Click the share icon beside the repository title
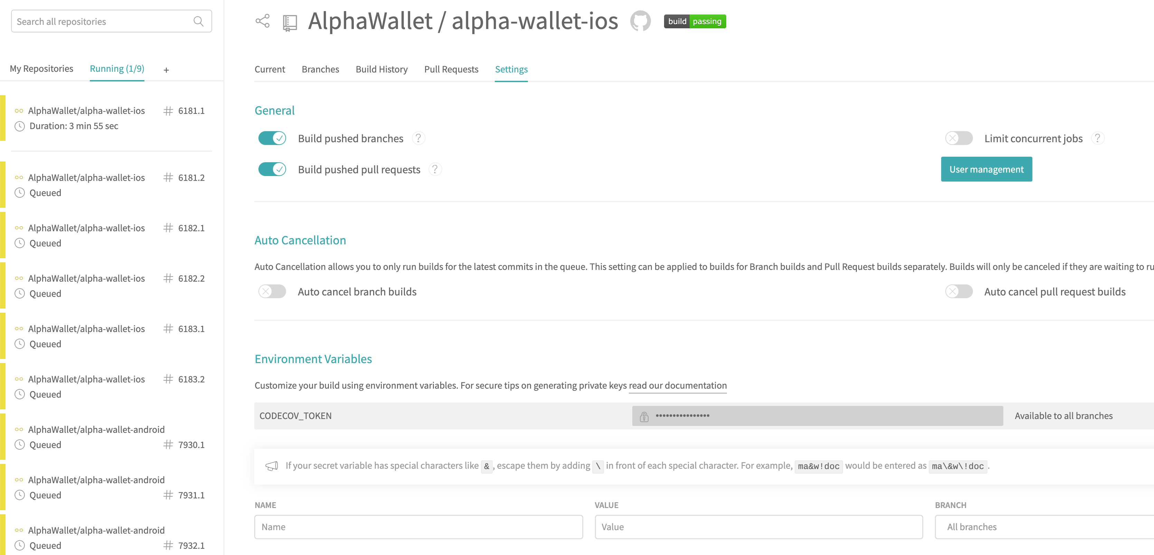 click(263, 21)
